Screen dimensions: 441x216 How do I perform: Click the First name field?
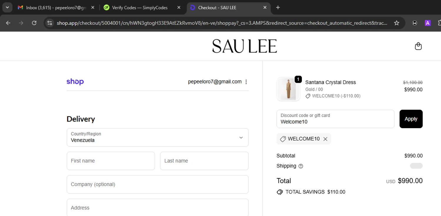click(111, 161)
